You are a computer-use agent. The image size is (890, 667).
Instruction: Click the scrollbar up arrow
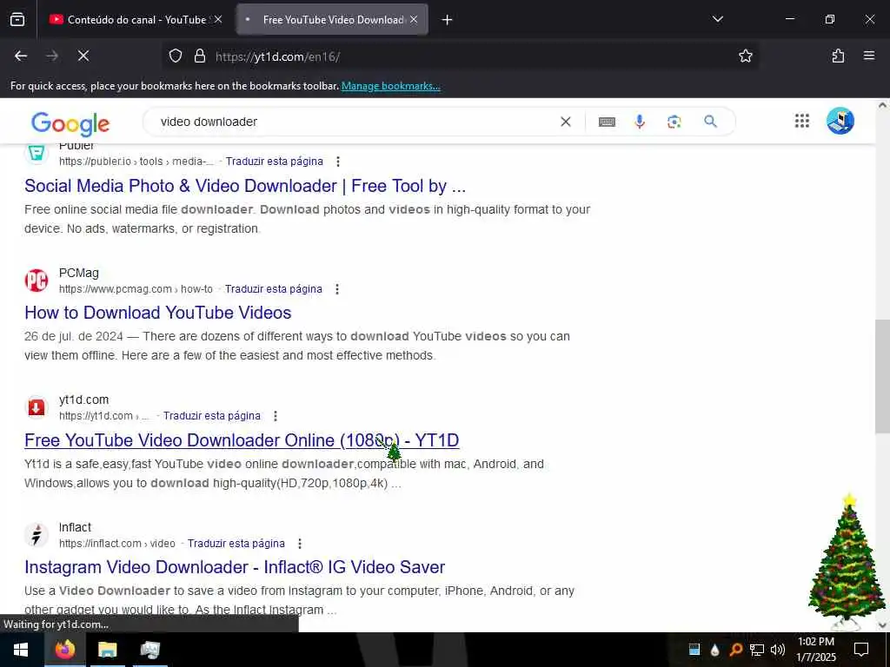(882, 105)
